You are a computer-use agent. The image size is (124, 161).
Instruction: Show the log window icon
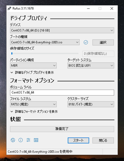coord(36,140)
